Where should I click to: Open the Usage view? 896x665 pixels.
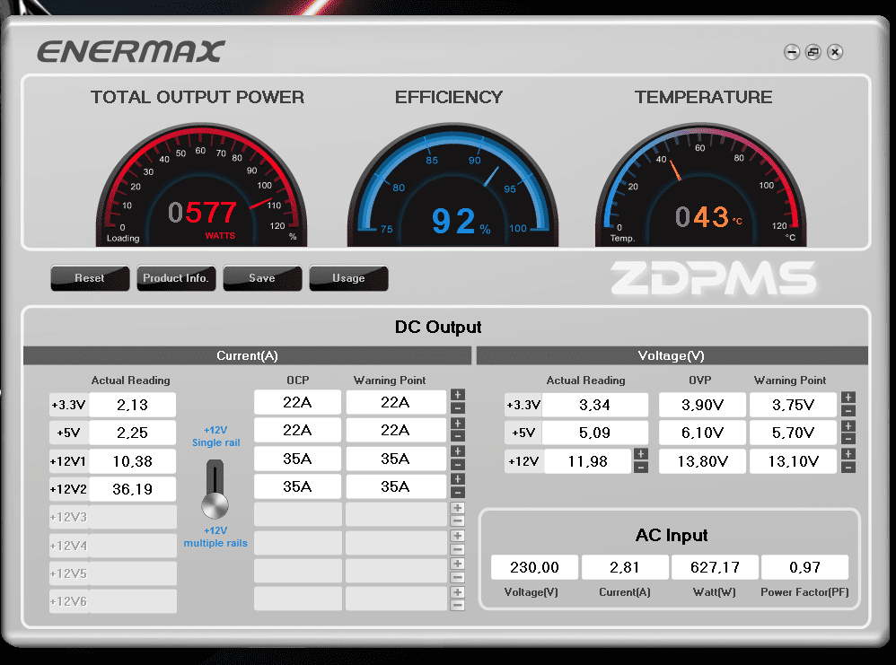348,278
